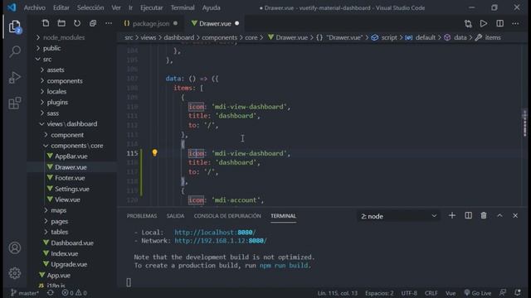Collapse the views\dashboard folder
Viewport: 531px width, 298px height.
click(x=68, y=124)
